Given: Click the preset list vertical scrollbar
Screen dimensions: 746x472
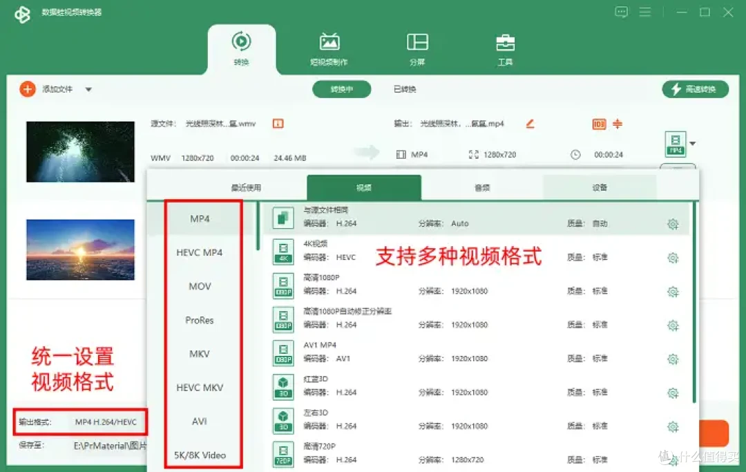Looking at the screenshot, I should pyautogui.click(x=695, y=303).
